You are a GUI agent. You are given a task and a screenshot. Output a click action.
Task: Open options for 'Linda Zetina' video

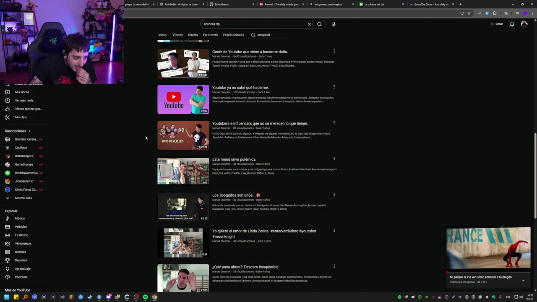(x=334, y=230)
